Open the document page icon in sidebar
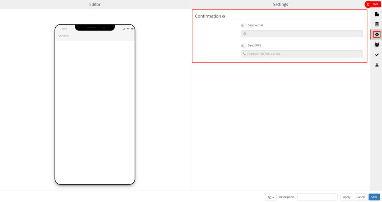 point(377,15)
